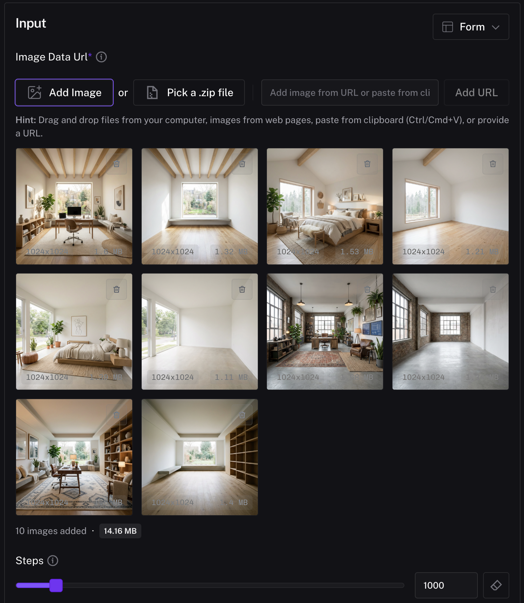Select the furnished study thumbnail with patterned rug
This screenshot has width=524, height=603.
pyautogui.click(x=74, y=457)
